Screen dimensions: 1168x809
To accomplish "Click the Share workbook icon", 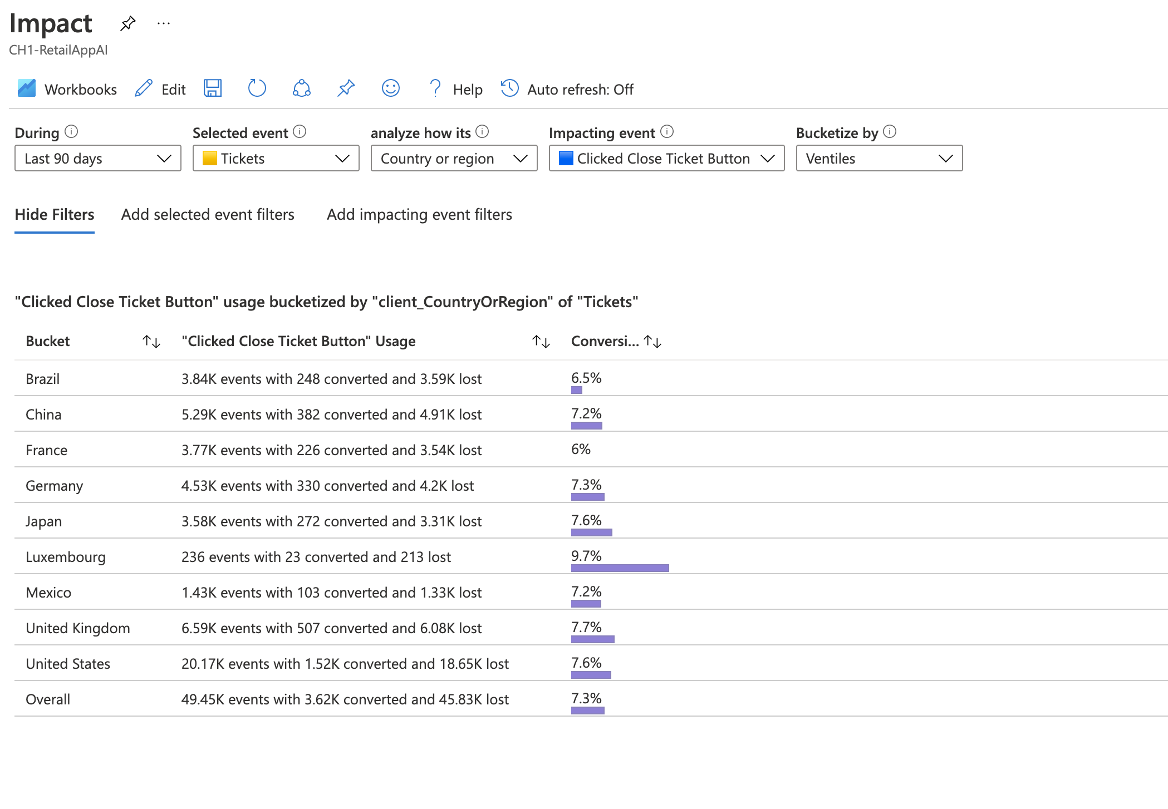I will click(301, 89).
